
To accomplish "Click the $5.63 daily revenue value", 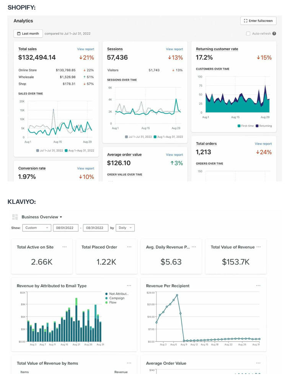I will tap(171, 262).
